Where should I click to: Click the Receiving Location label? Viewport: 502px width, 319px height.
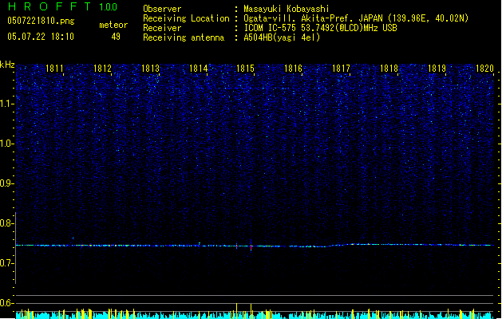pos(186,18)
